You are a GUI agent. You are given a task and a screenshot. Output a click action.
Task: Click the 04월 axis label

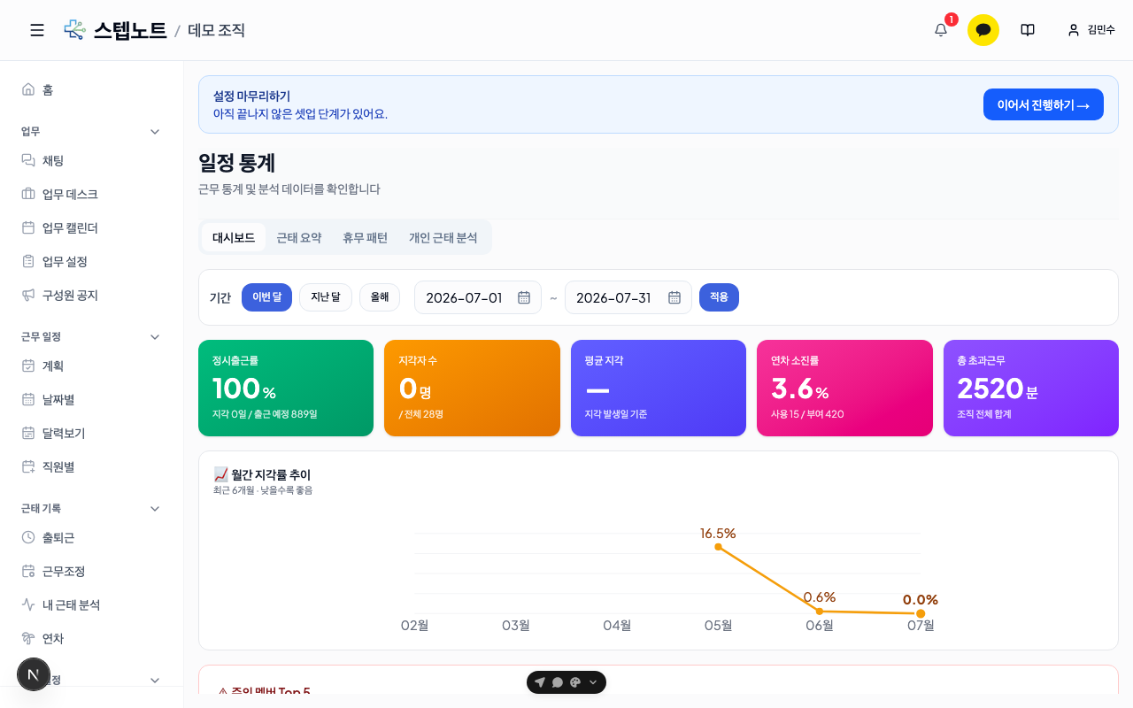coord(617,626)
